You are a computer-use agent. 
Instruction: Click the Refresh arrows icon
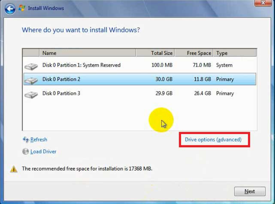click(26, 140)
